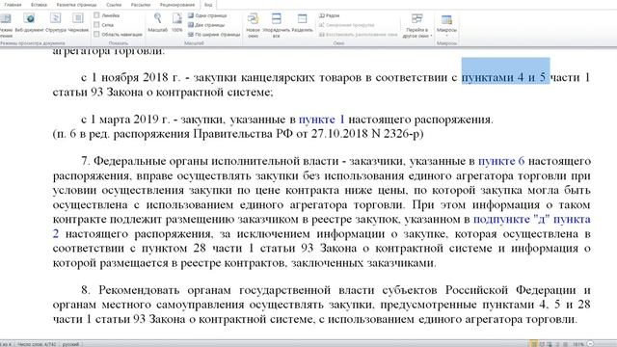Select По ширине страницы zoom option

pos(214,35)
